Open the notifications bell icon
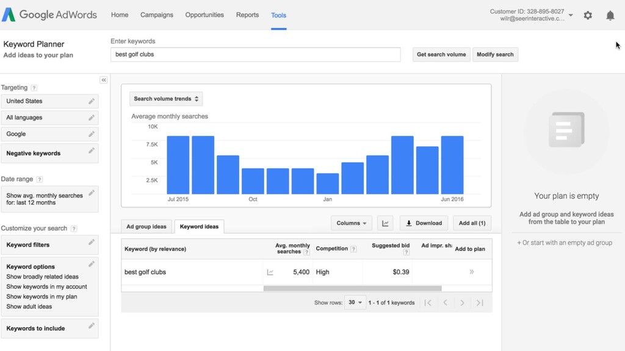Viewport: 625px width, 351px height. click(610, 15)
